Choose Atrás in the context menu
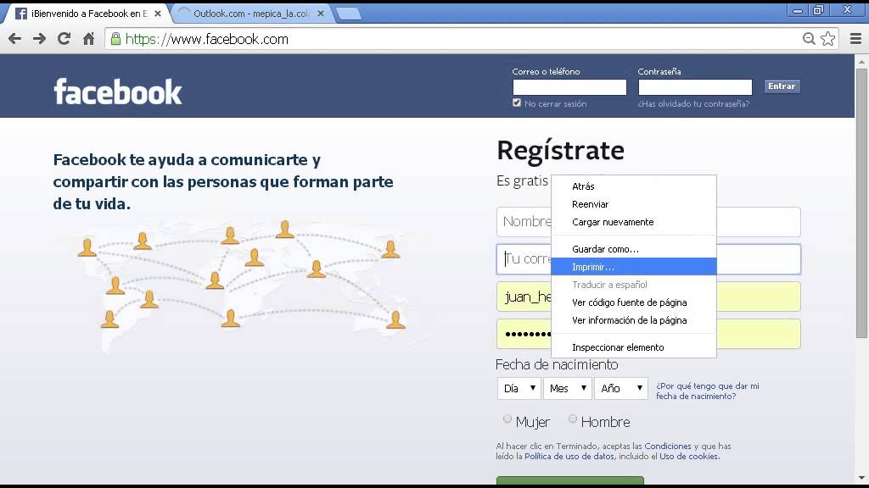The height and width of the screenshot is (488, 869). tap(633, 186)
